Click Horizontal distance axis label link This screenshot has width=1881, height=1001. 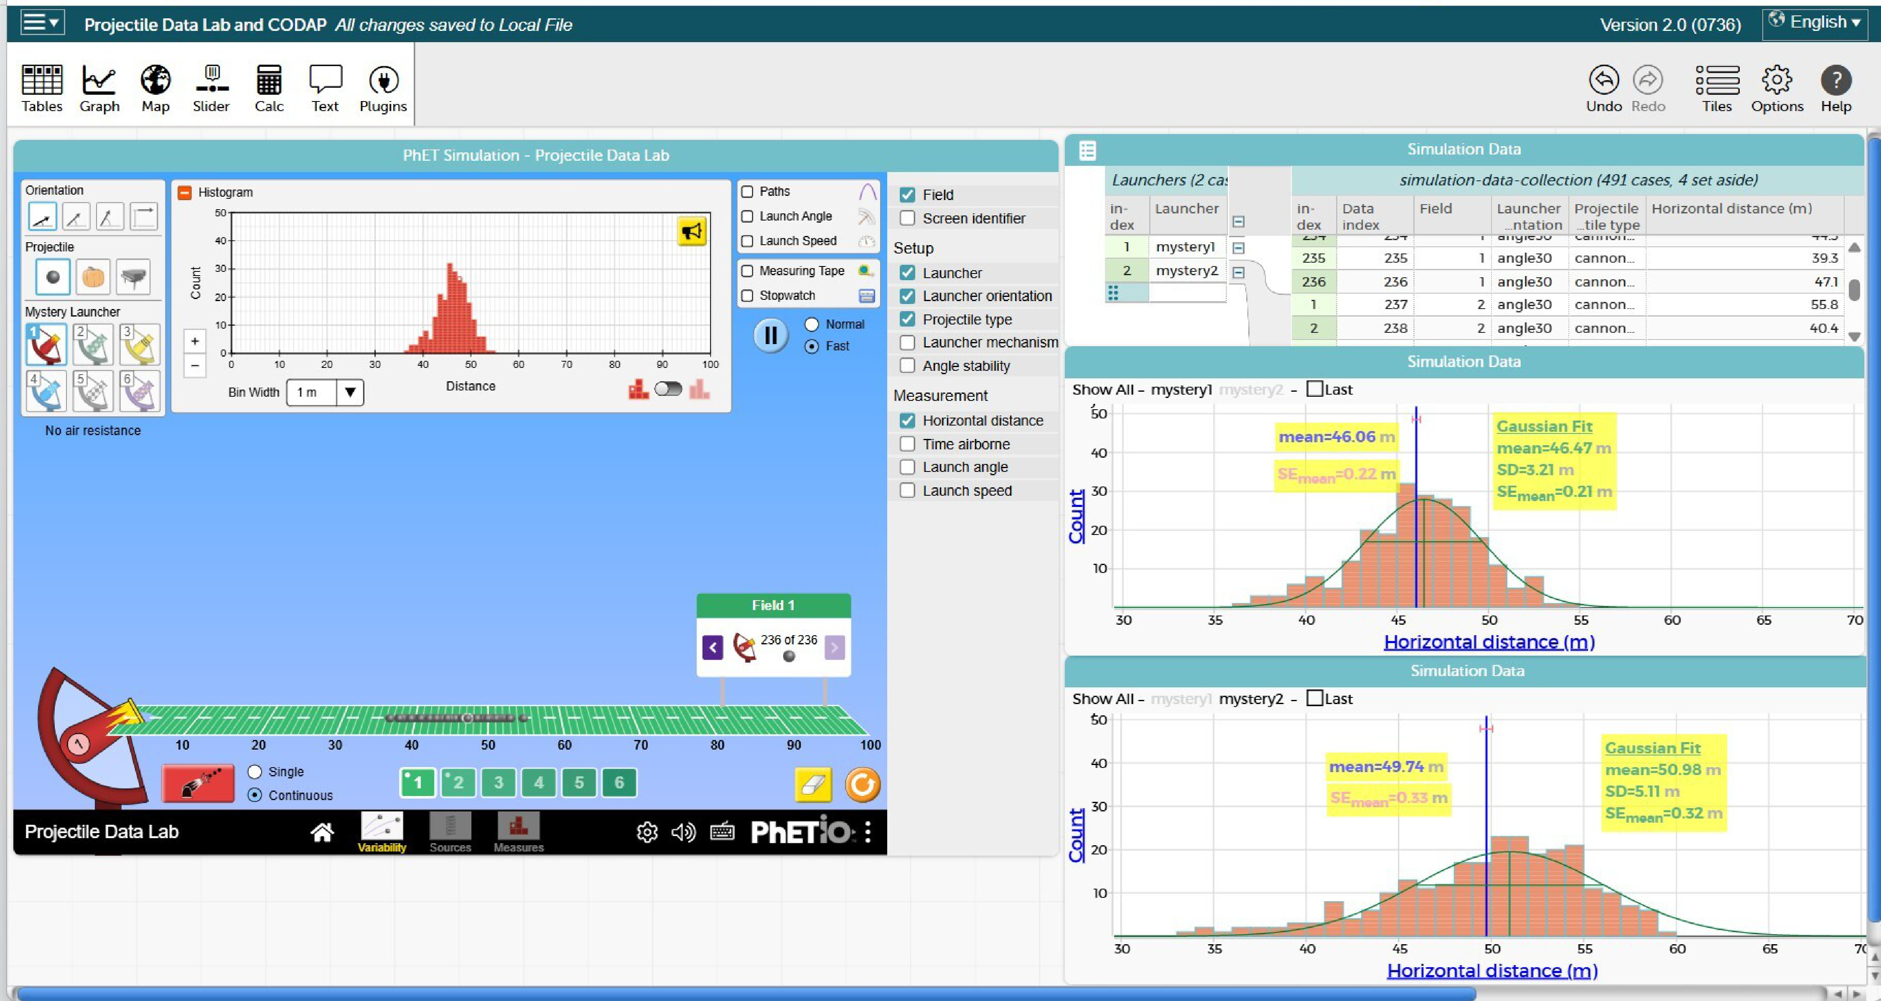coord(1489,642)
